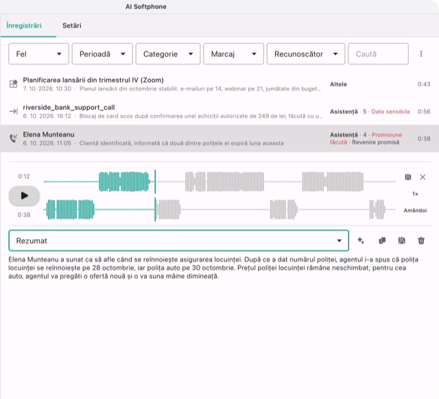Open the Categorie filter dropdown
The height and width of the screenshot is (399, 439).
click(168, 54)
